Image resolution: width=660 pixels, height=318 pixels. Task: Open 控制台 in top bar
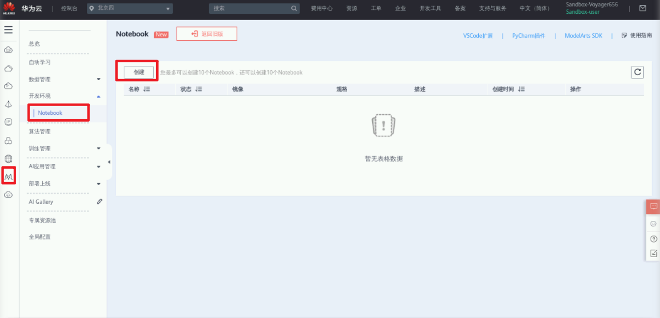pos(69,8)
